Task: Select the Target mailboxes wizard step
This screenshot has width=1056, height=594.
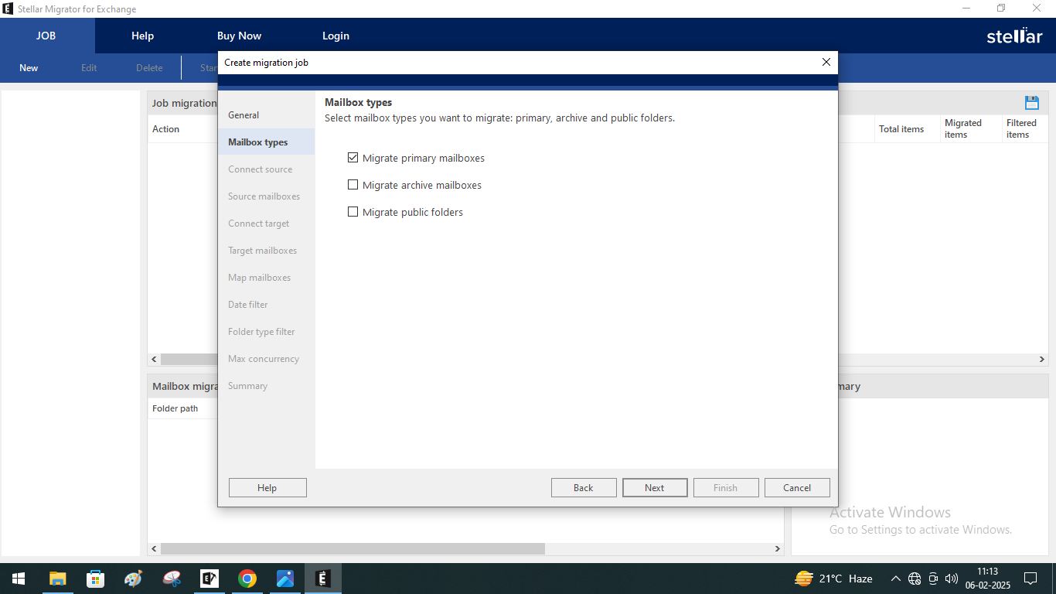Action: point(266,251)
